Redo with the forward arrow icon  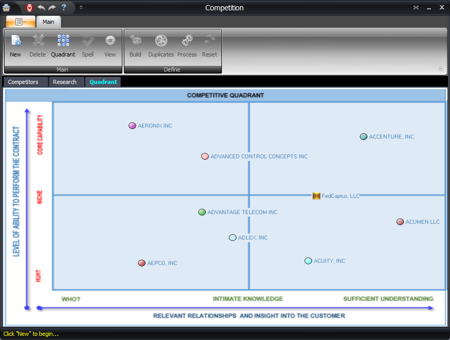click(52, 7)
